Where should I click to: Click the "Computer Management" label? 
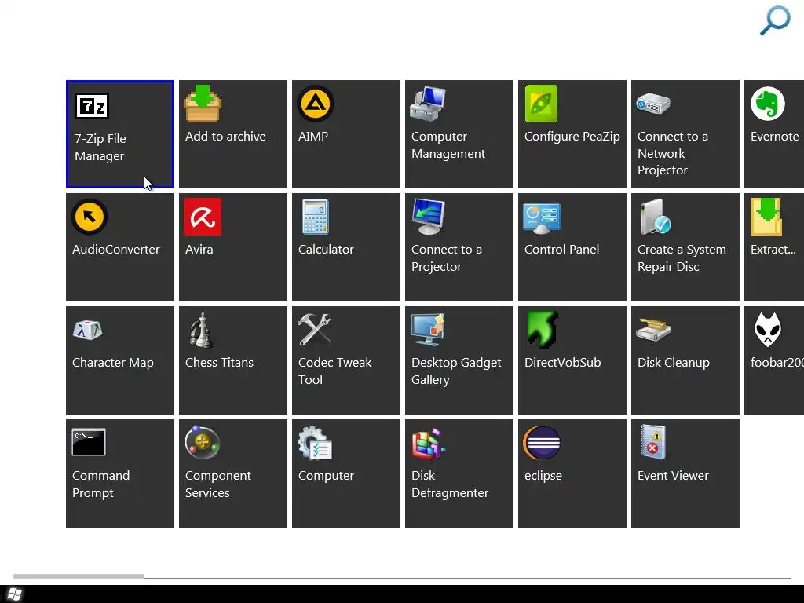click(x=448, y=145)
